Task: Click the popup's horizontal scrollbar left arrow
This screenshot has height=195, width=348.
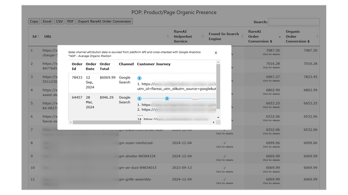Action: (71, 122)
